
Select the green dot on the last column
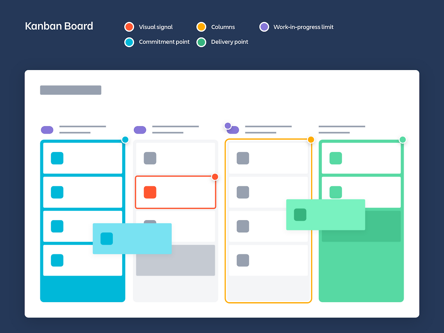402,139
